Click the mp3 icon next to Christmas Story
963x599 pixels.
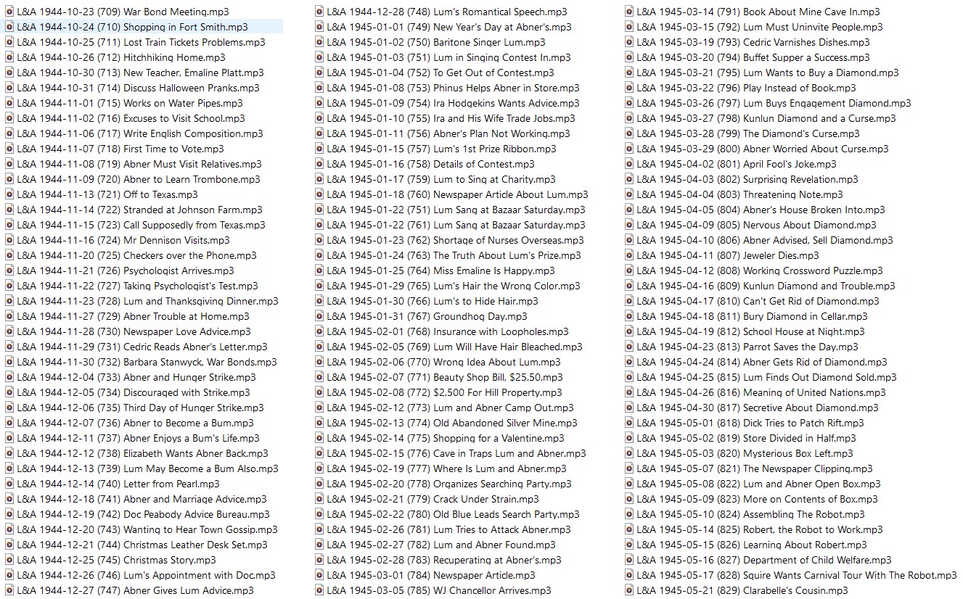pyautogui.click(x=9, y=560)
